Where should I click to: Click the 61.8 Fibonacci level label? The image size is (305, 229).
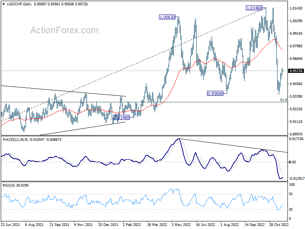click(283, 100)
